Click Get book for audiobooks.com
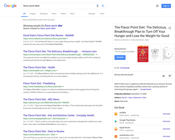175x140 pixels. coord(166,136)
